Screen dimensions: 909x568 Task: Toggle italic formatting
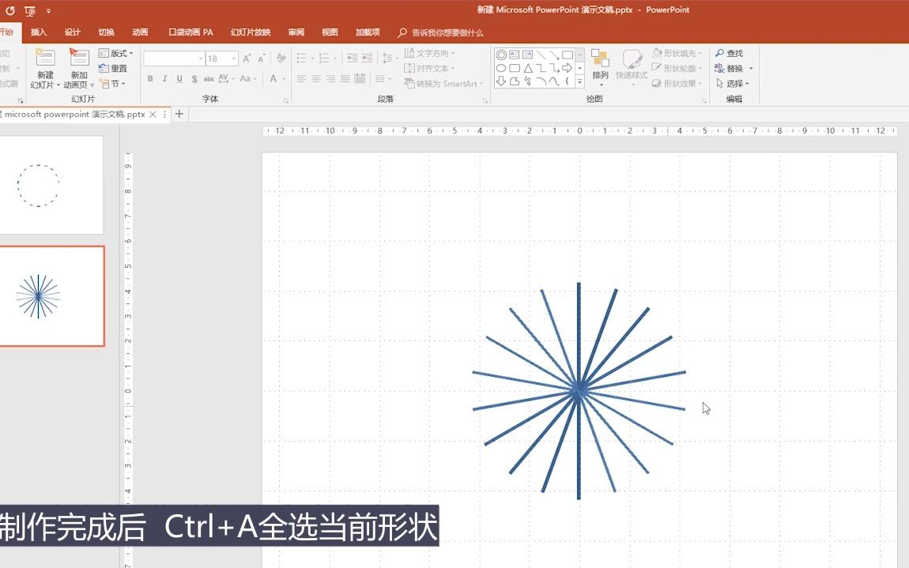tap(164, 78)
